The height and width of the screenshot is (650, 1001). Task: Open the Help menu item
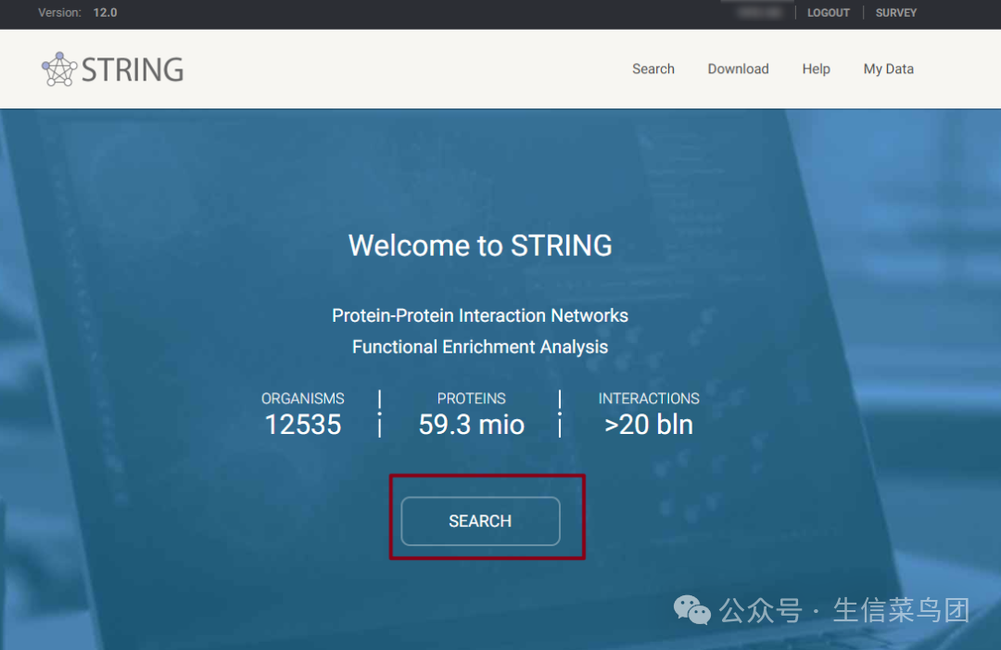816,69
